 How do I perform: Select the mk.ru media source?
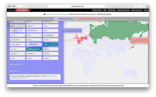tap(17, 35)
